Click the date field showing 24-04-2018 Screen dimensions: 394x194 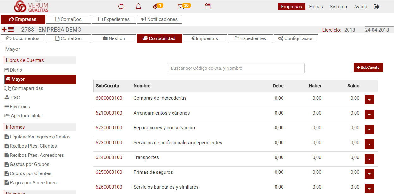(379, 30)
